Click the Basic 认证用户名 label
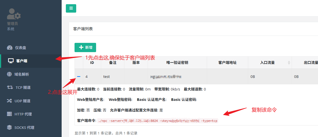This screenshot has height=137, width=318. coord(152,100)
